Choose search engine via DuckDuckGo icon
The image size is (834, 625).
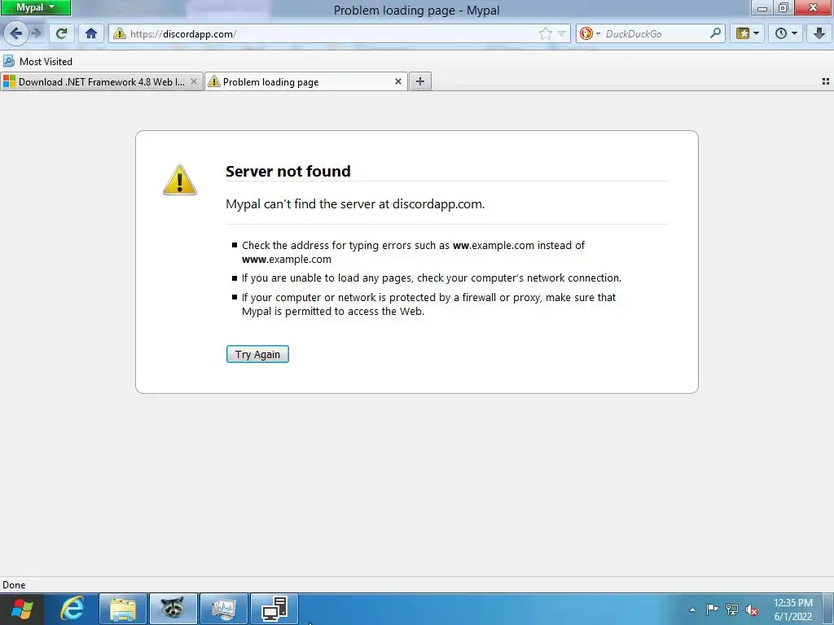tap(590, 33)
